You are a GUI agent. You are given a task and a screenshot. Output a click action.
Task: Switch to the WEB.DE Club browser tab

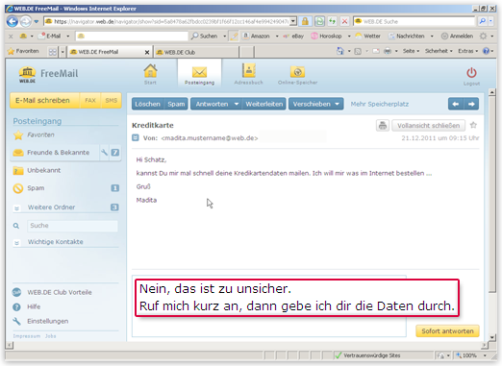[x=197, y=52]
